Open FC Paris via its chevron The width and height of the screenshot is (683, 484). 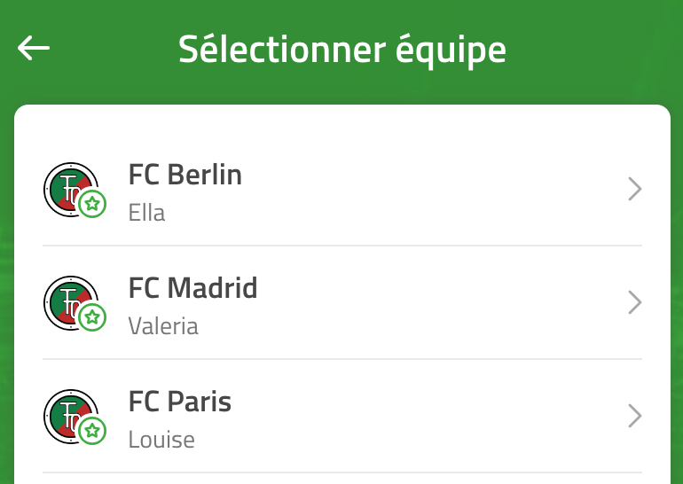(x=634, y=416)
